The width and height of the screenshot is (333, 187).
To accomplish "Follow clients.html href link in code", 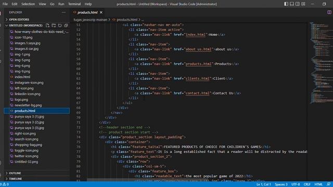I will 198,78.
